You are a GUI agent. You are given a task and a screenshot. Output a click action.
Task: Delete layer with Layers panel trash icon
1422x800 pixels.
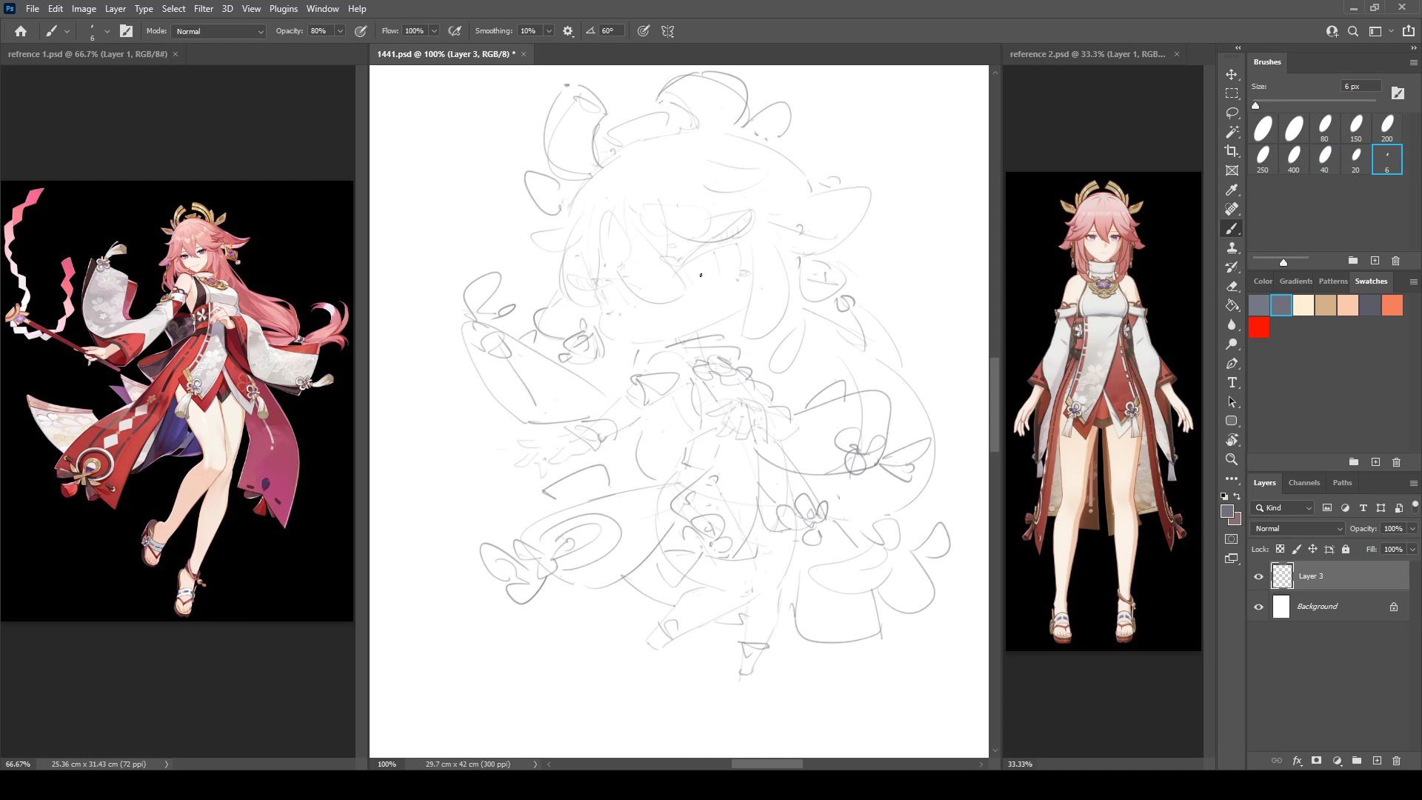point(1396,761)
